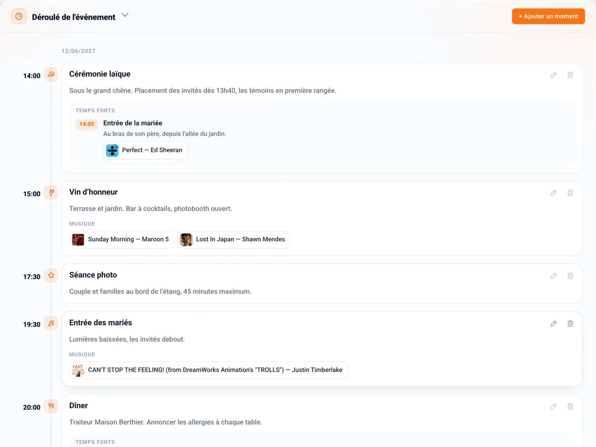The height and width of the screenshot is (447, 596).
Task: Click the Maroon 5 album cover thumbnail
Action: (78, 240)
